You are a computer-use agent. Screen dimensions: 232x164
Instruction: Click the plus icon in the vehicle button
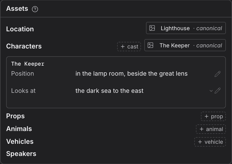pos(200,142)
